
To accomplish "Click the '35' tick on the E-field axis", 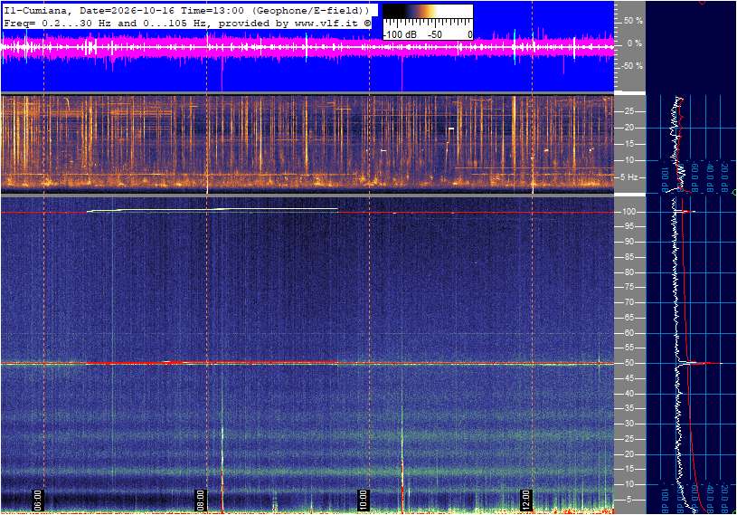I will pyautogui.click(x=628, y=409).
